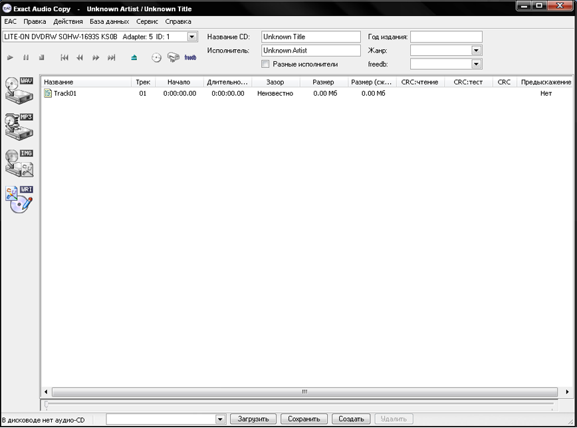This screenshot has width=577, height=428.
Task: Click the Исполнитель input field
Action: click(311, 51)
